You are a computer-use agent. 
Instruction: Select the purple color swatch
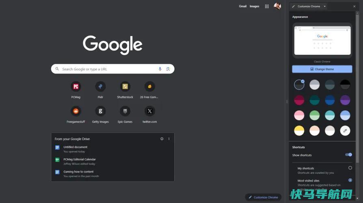[x=345, y=100]
